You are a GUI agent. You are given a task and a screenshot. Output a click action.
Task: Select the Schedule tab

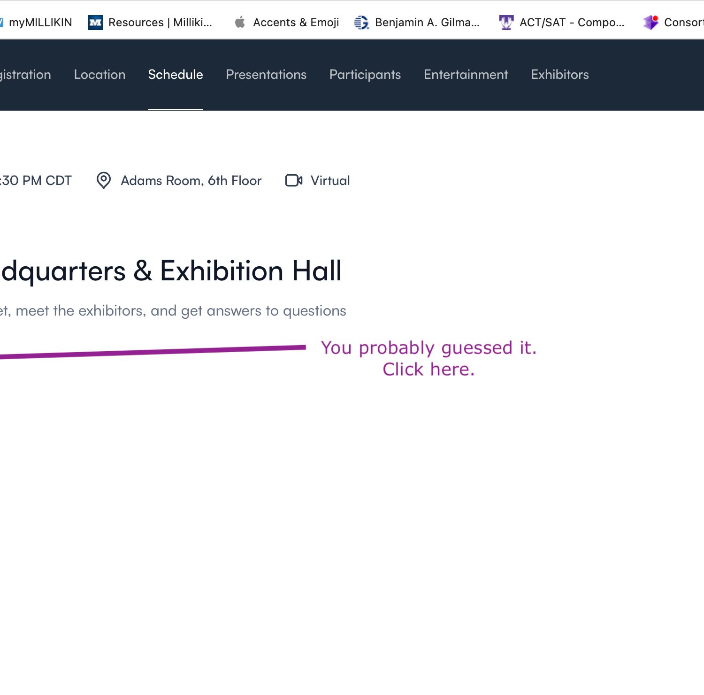point(176,75)
